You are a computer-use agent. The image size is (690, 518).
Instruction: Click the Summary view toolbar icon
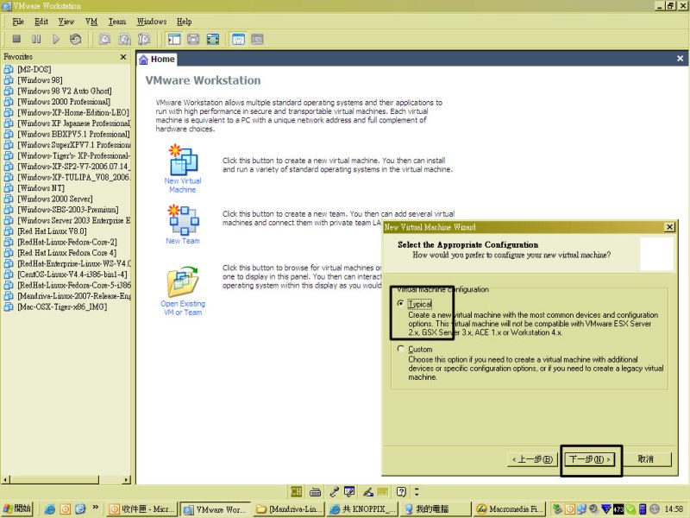pos(238,39)
